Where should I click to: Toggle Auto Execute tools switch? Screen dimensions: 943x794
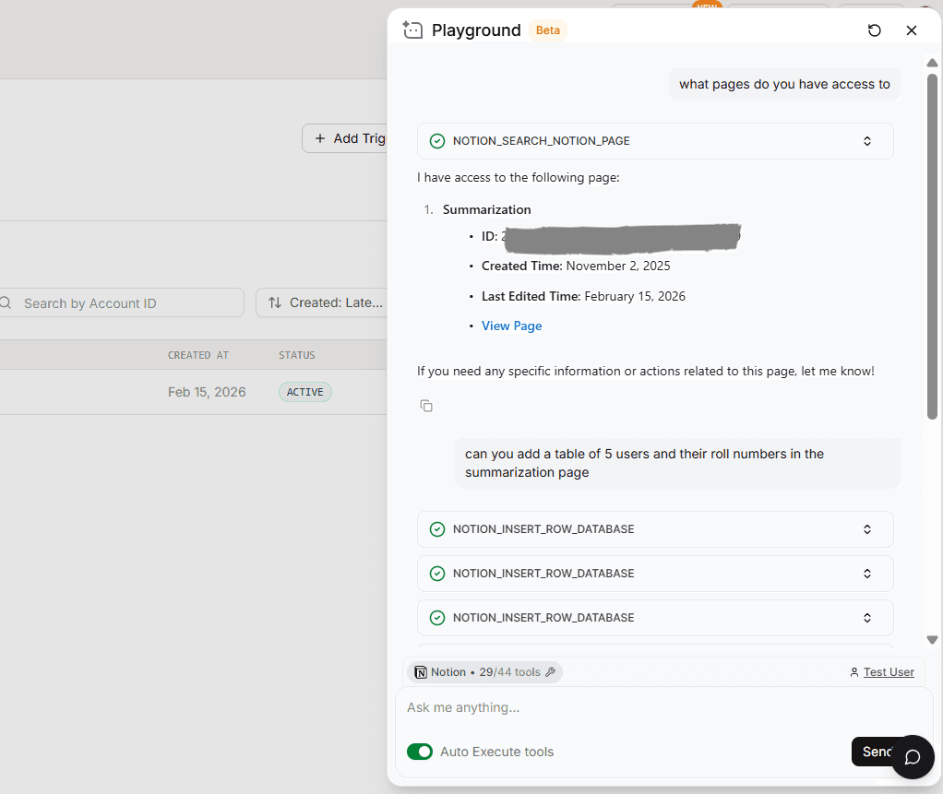[x=420, y=752]
